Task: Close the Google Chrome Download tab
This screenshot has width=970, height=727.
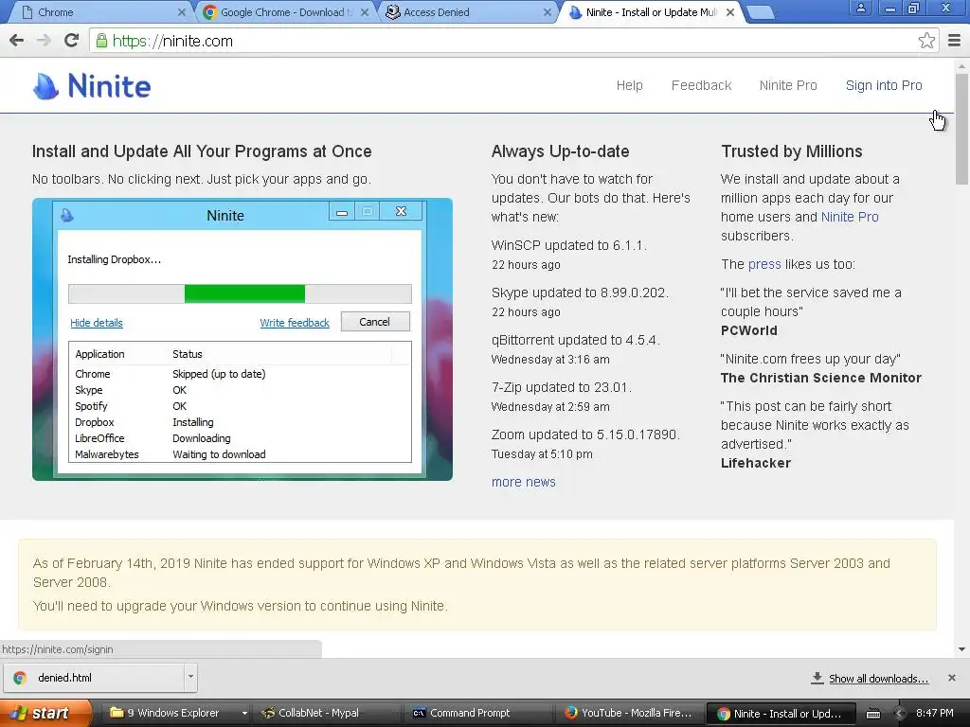Action: (x=365, y=12)
